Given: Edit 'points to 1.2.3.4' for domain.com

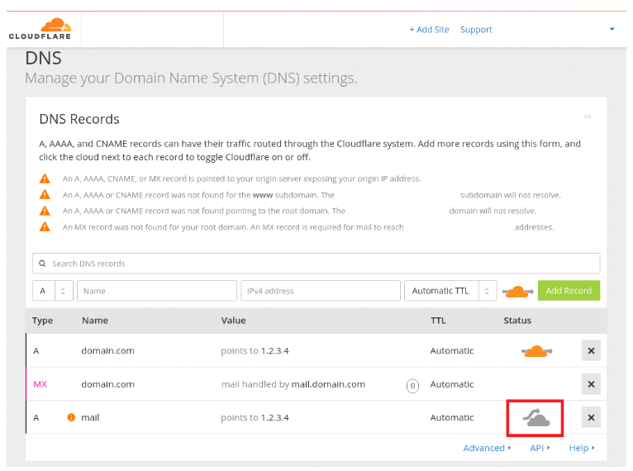Looking at the screenshot, I should pyautogui.click(x=255, y=350).
